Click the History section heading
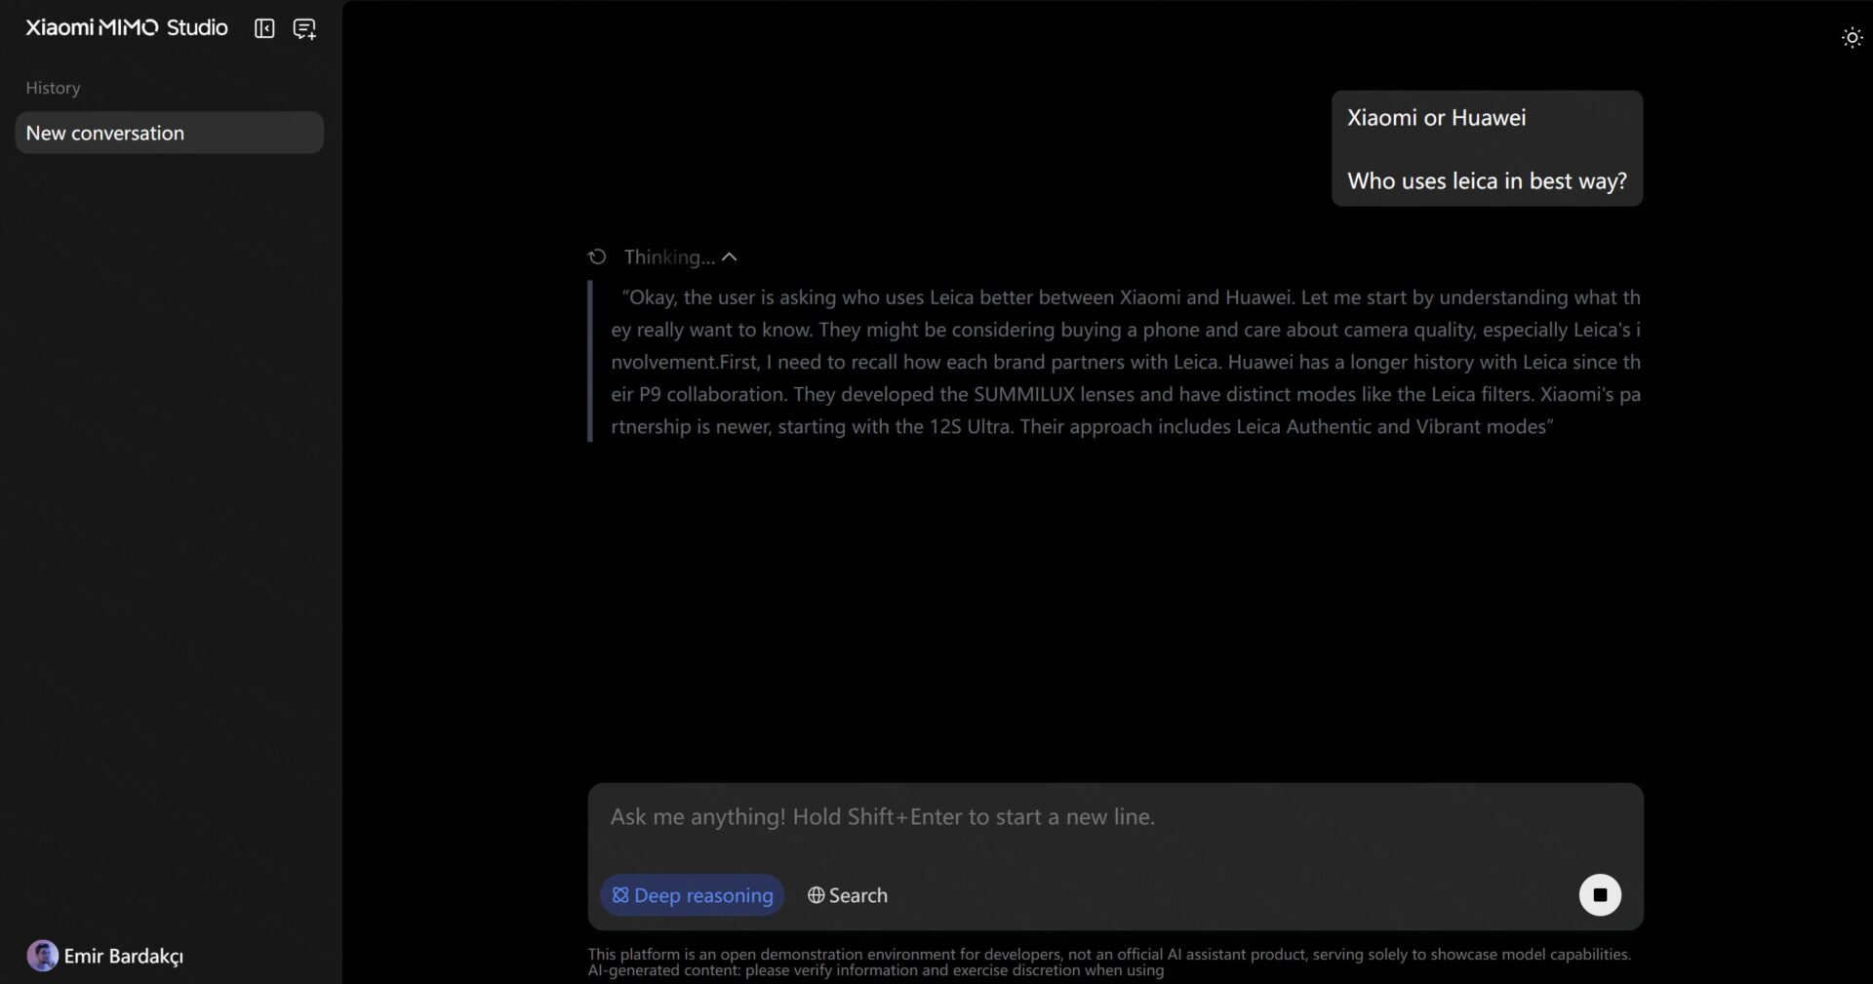Image resolution: width=1873 pixels, height=984 pixels. coord(53,88)
